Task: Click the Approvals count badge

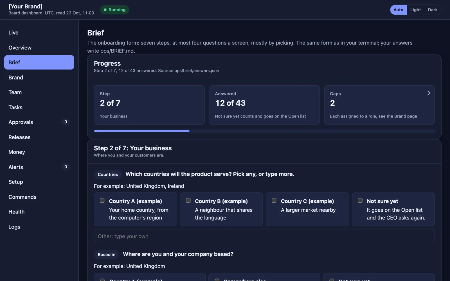Action: [66, 122]
